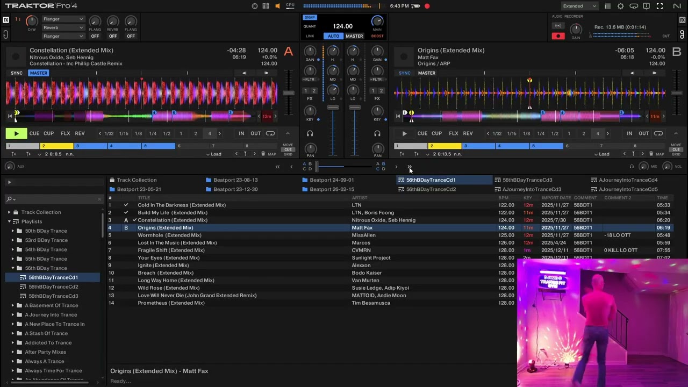Expand the 50th BDay Trance folder

pos(13,231)
